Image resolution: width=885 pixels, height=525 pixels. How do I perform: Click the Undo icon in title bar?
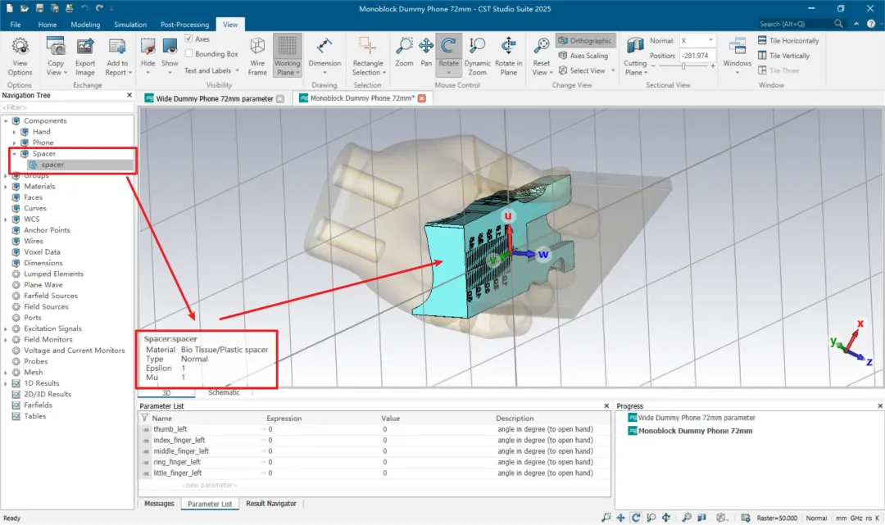tap(84, 8)
